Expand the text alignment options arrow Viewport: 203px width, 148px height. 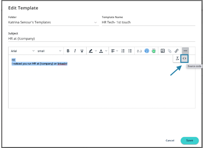(x=117, y=51)
